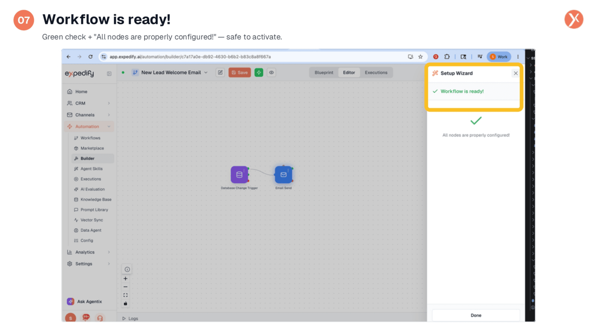Screen dimensions: 597x335
Task: Click the Done button in Setup Wizard
Action: coord(476,315)
